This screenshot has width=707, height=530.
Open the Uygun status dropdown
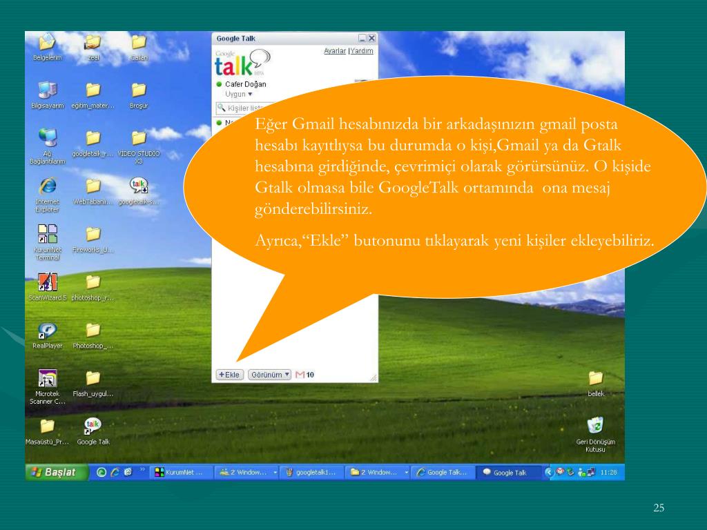coord(238,94)
